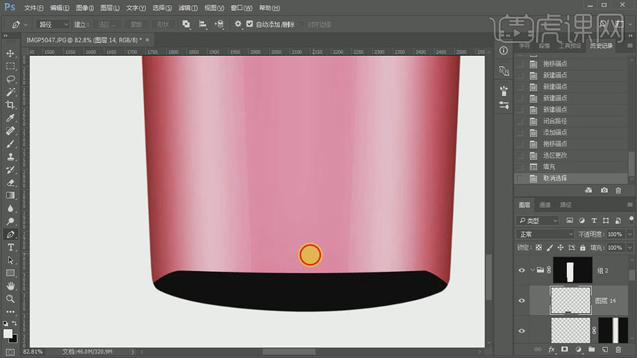Uncheck the 自动添加/删除 checkbox
The width and height of the screenshot is (637, 358).
pos(250,24)
